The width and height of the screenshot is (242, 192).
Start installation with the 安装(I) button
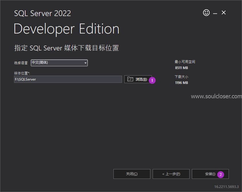210,174
